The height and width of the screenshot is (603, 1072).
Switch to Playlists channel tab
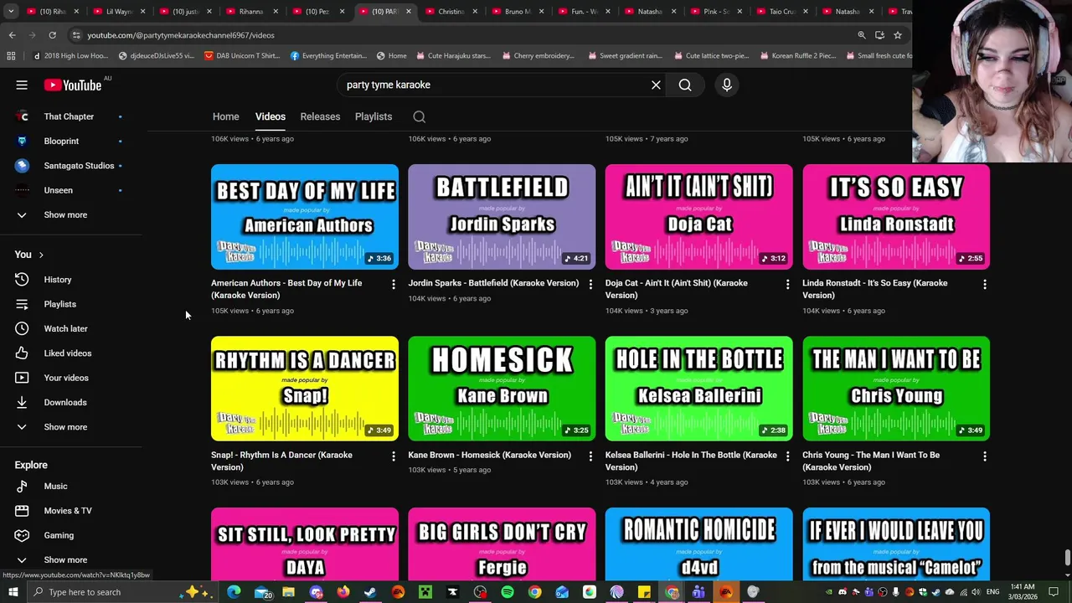374,116
